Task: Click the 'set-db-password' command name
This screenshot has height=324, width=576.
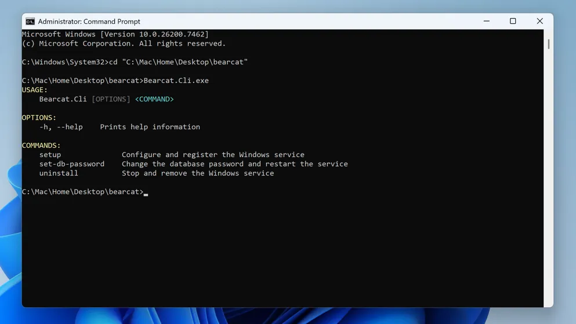Action: tap(71, 164)
